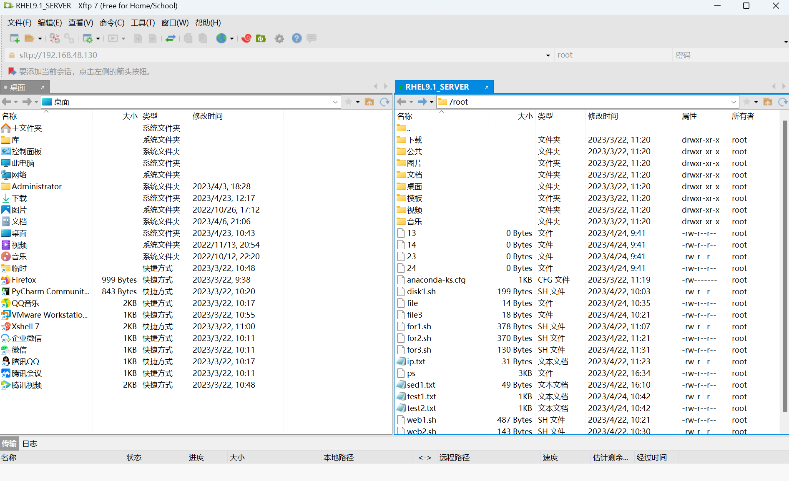This screenshot has width=789, height=481.
Task: Sort remote files by 所有者 column
Action: (754, 116)
